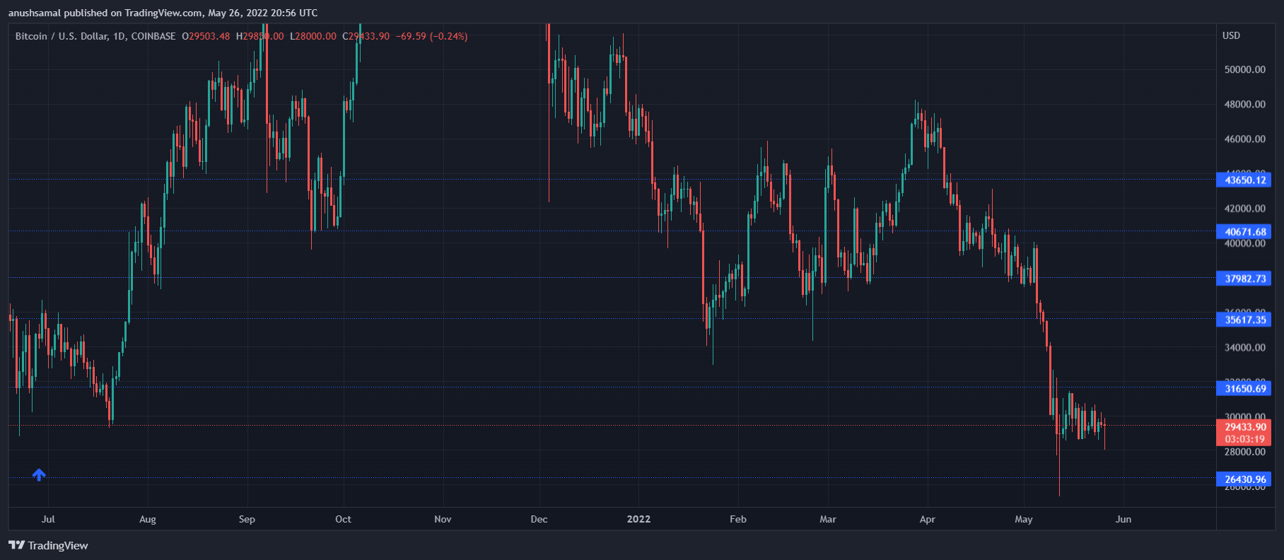
Task: Click the 2022 year marker on time axis
Action: click(638, 519)
